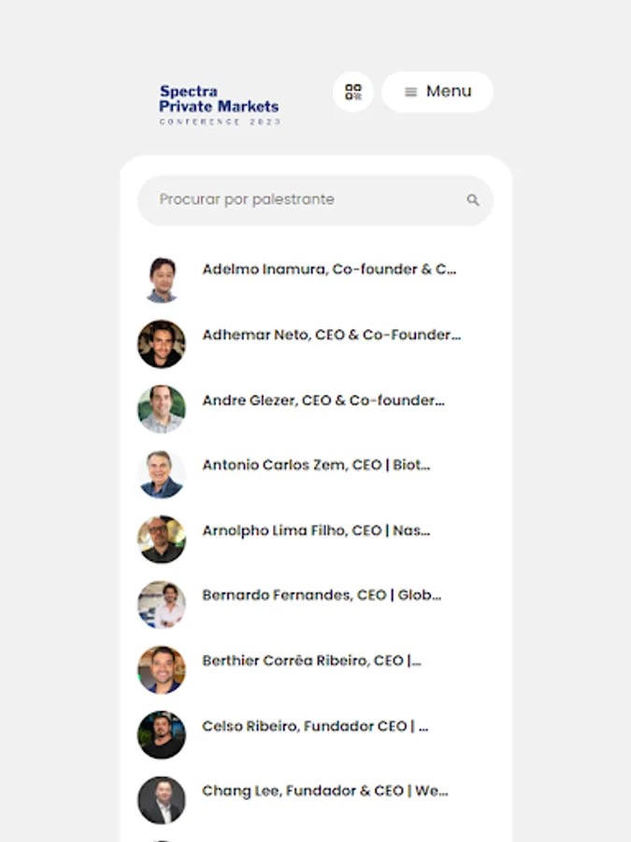This screenshot has height=842, width=631.
Task: Open Antonio Carlos Zem's photo
Action: pos(162,474)
